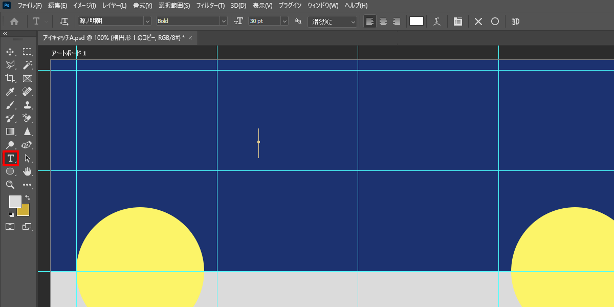Close the アイキャッチA.psd document tab
614x307 pixels.
pyautogui.click(x=190, y=38)
